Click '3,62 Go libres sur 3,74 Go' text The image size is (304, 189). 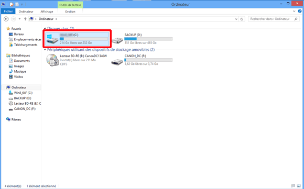(x=141, y=64)
